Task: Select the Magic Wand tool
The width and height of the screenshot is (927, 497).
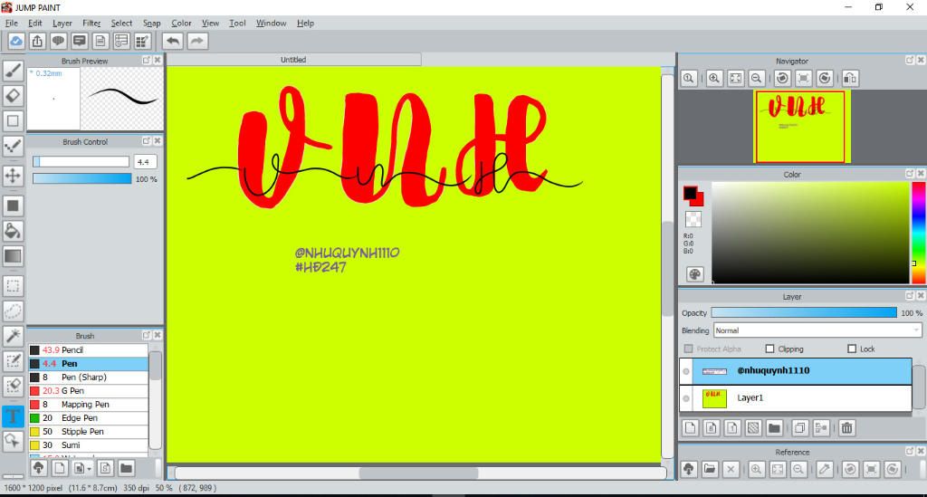Action: pyautogui.click(x=13, y=336)
